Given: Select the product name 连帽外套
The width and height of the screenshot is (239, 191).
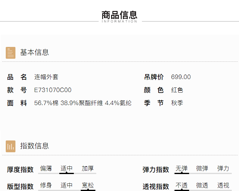Looking at the screenshot, I should point(46,77).
